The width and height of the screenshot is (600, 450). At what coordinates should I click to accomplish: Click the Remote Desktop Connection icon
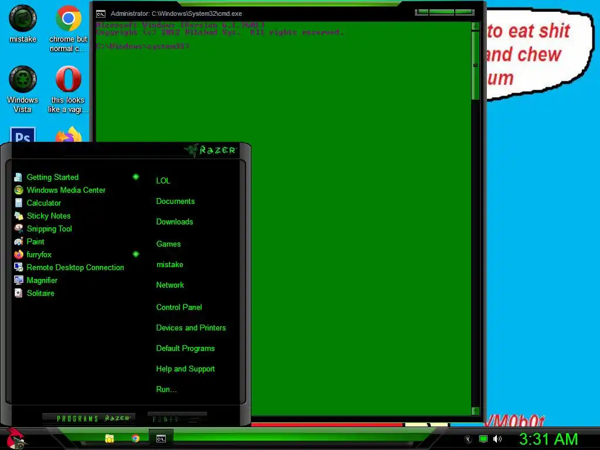tap(18, 267)
